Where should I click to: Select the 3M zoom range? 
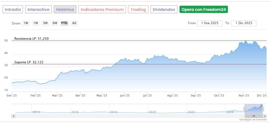point(45,23)
